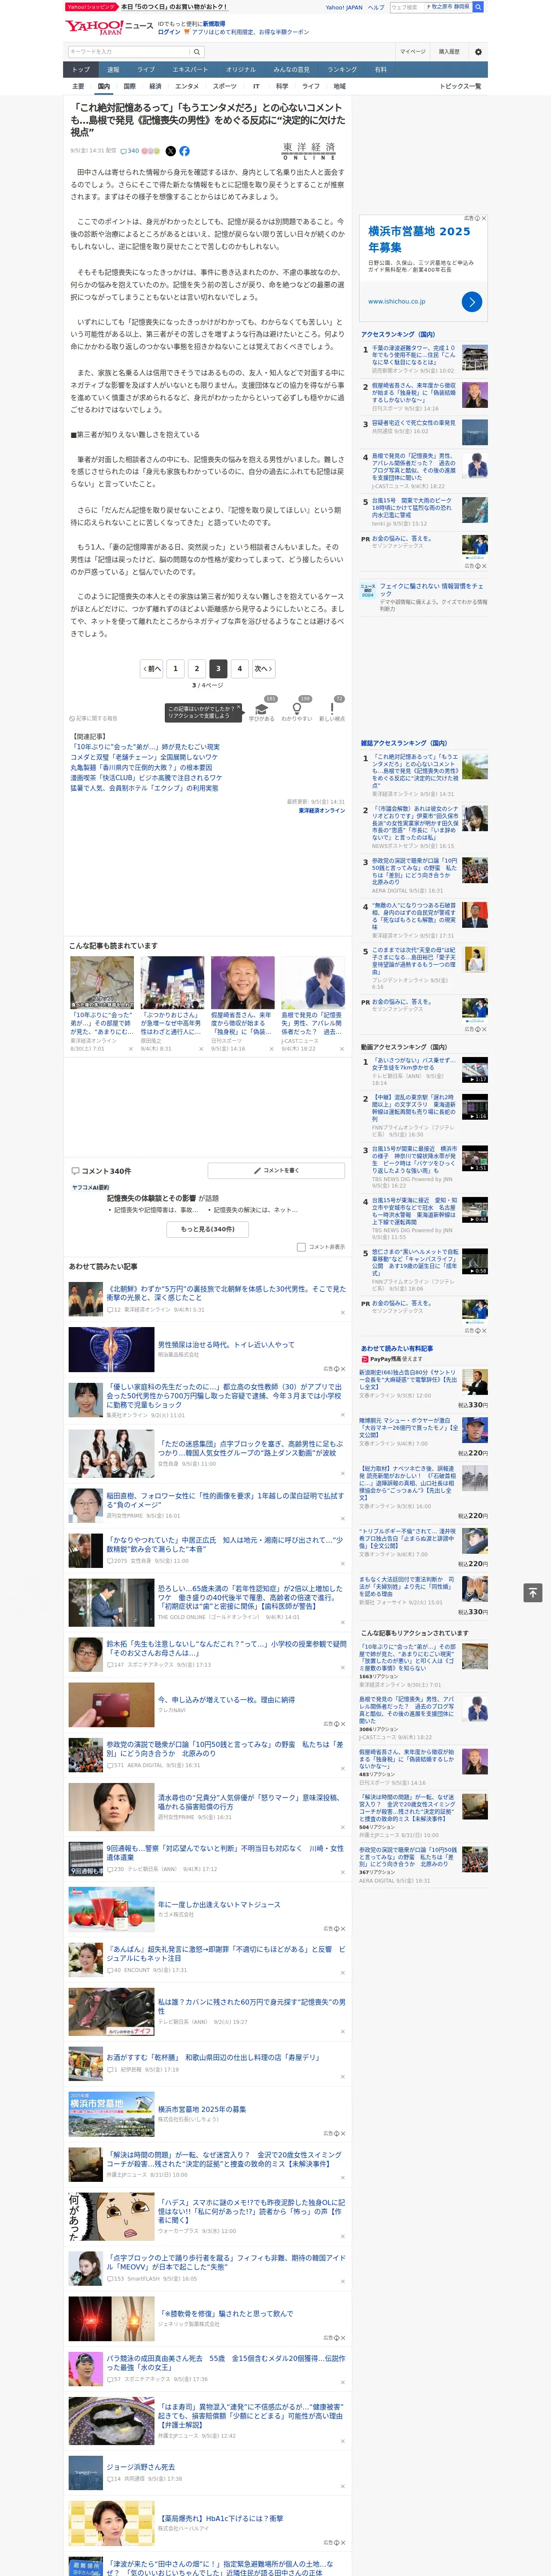Click blue search button in top web search

click(478, 7)
